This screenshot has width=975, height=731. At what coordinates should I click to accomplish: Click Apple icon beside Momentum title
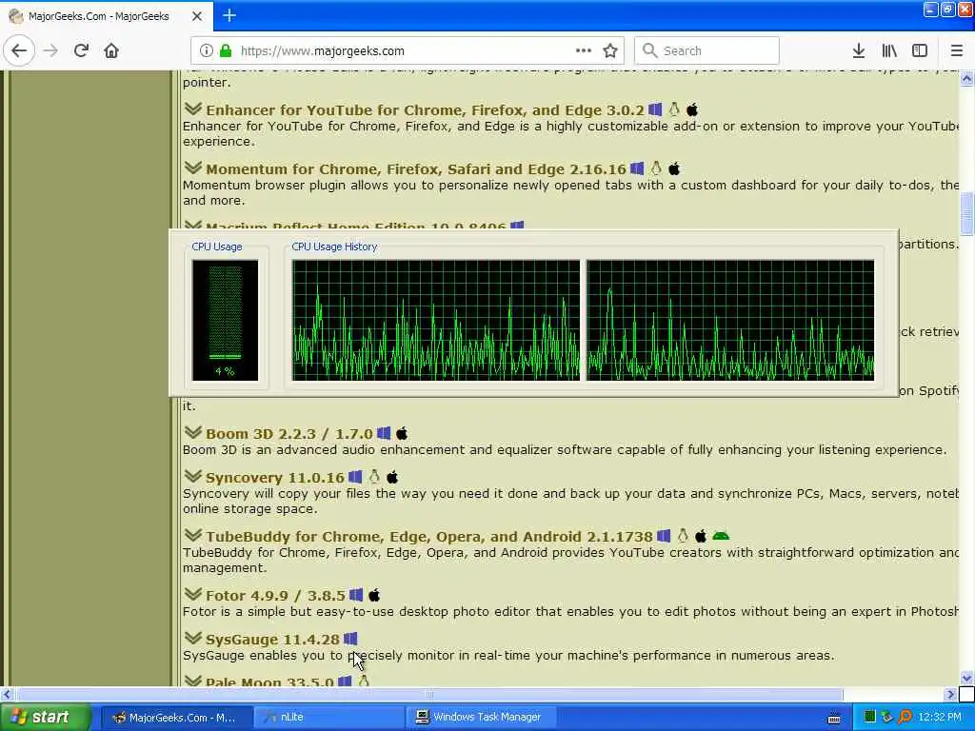[x=674, y=168]
